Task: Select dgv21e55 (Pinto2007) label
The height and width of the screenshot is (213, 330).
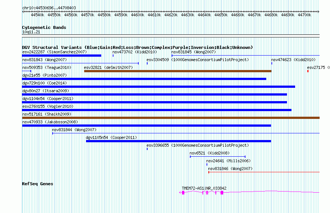Action: click(44, 75)
